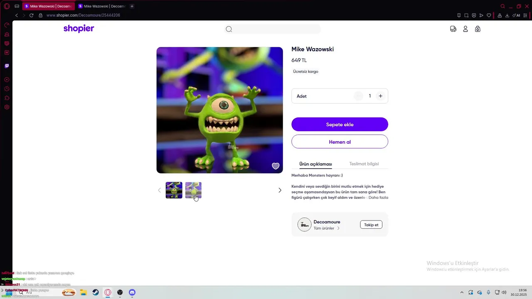
Task: Open the browser downloads icon
Action: click(x=507, y=15)
